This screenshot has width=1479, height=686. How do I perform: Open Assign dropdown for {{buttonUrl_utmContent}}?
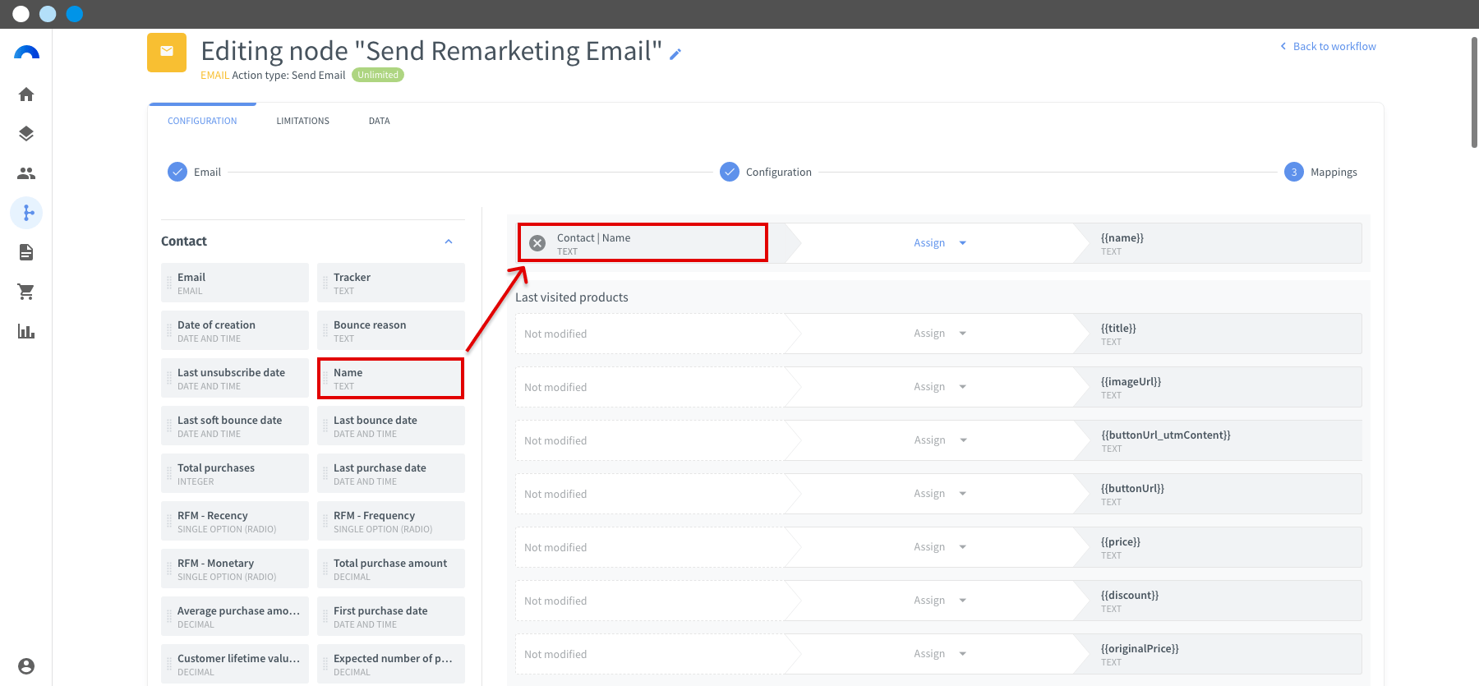coord(940,440)
